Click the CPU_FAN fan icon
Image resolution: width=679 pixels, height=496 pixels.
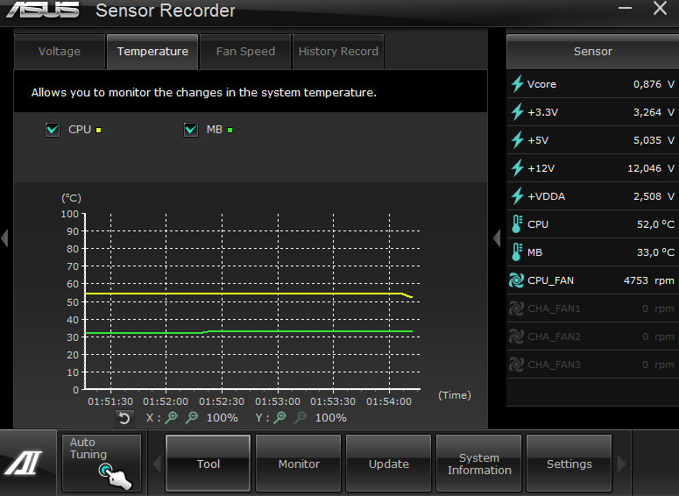[516, 280]
